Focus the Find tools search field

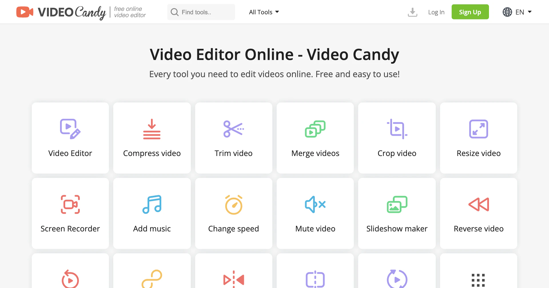pyautogui.click(x=201, y=12)
